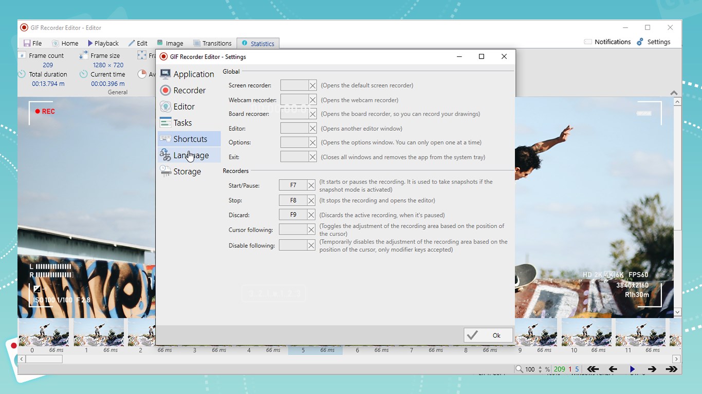Open the Tasks settings section
Screen dimensions: 702x394
click(x=182, y=123)
